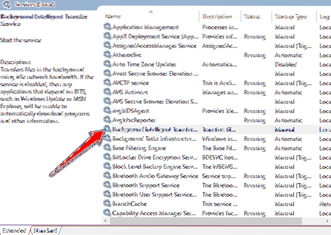Click the Background Intelligent Transfer service icon
This screenshot has width=331, height=235.
pos(108,130)
